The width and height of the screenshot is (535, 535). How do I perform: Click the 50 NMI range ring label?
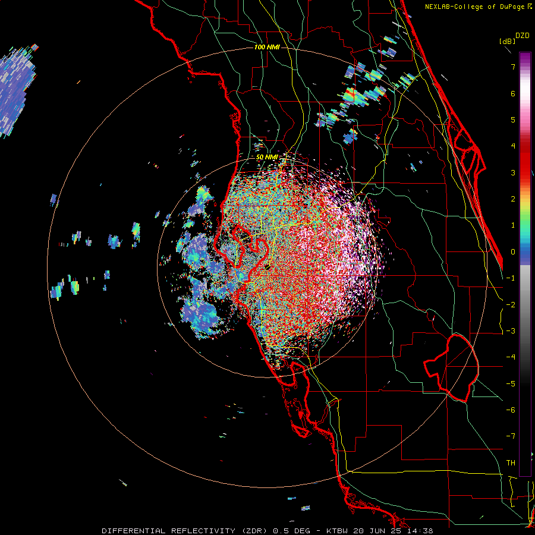[x=267, y=157]
